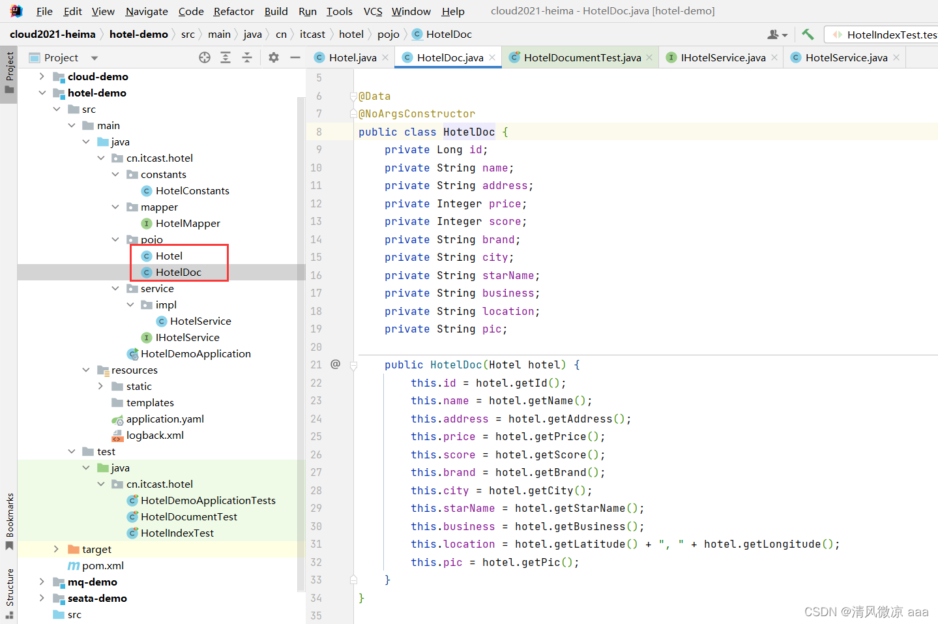Open Project panel settings gear
The height and width of the screenshot is (624, 938).
click(x=274, y=57)
